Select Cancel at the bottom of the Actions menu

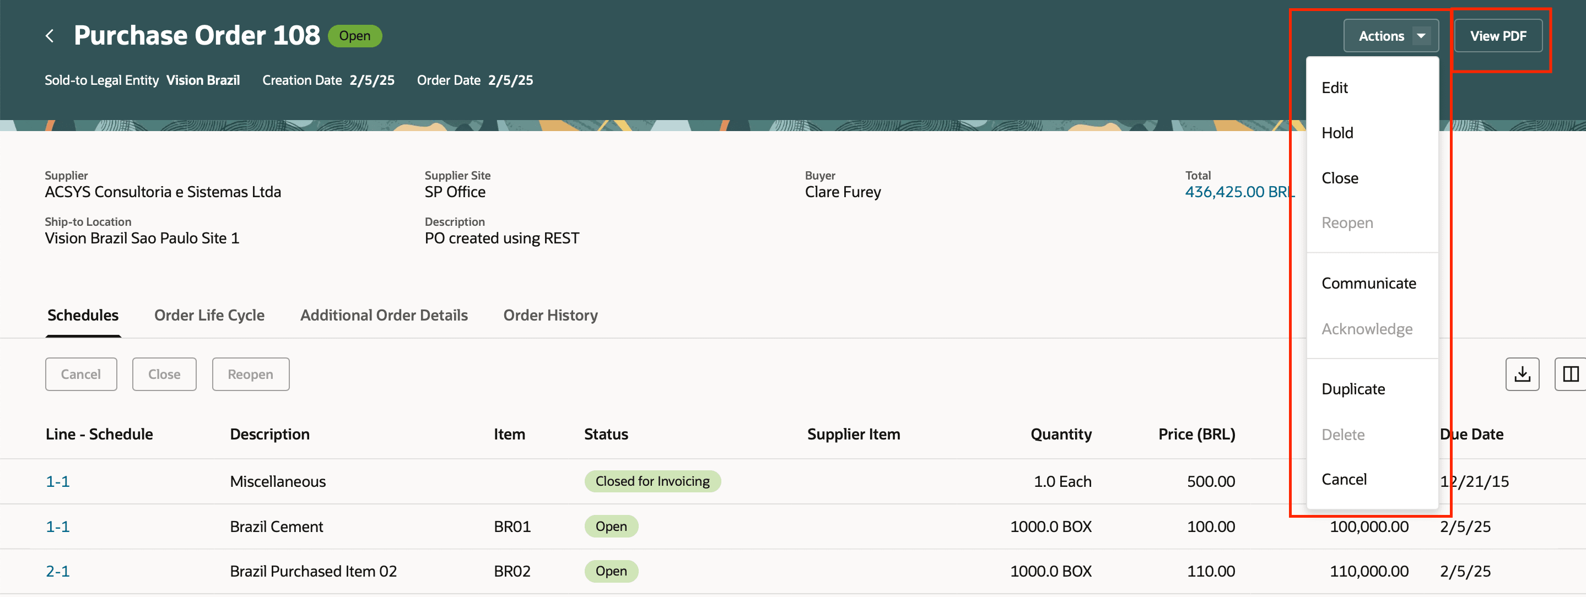click(1344, 480)
